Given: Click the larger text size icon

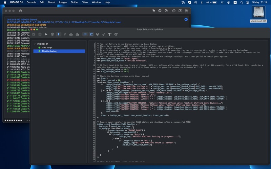Looking at the screenshot, I should click(x=110, y=34).
